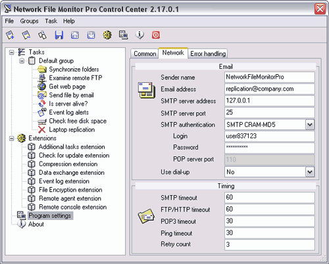
Task: Collapse the Default group node
Action: pyautogui.click(x=22, y=61)
